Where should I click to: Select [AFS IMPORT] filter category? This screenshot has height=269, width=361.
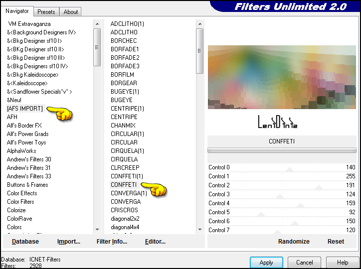24,109
